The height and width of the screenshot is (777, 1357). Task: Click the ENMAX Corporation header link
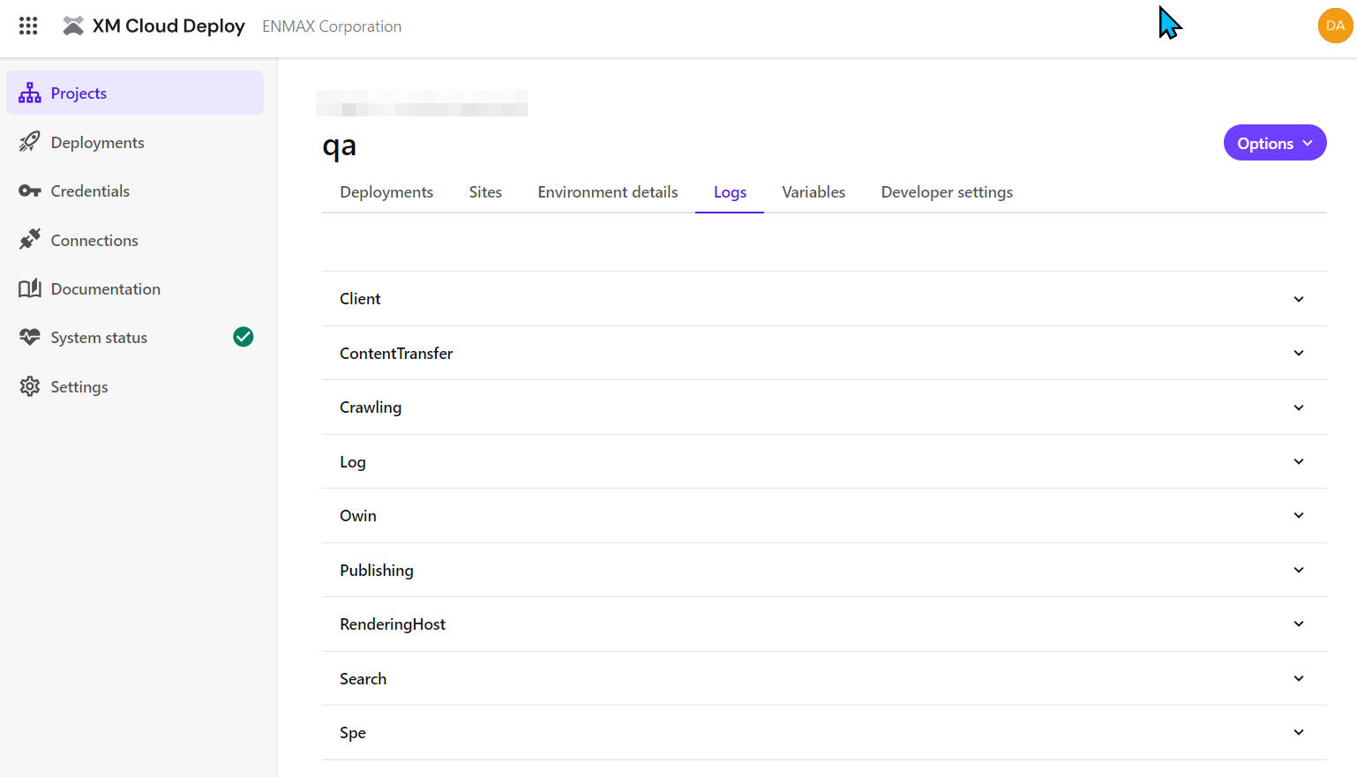332,26
